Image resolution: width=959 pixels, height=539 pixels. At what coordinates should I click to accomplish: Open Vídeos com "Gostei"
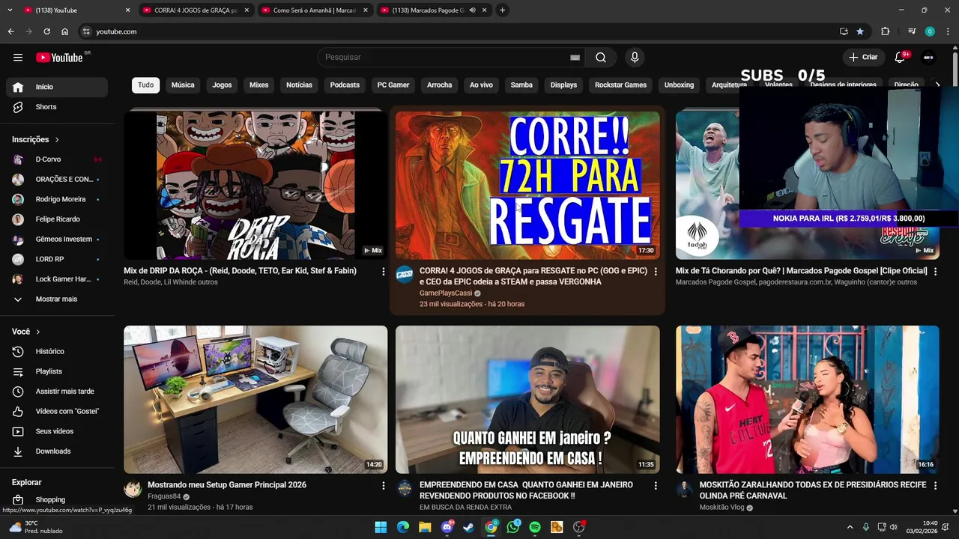click(x=57, y=412)
